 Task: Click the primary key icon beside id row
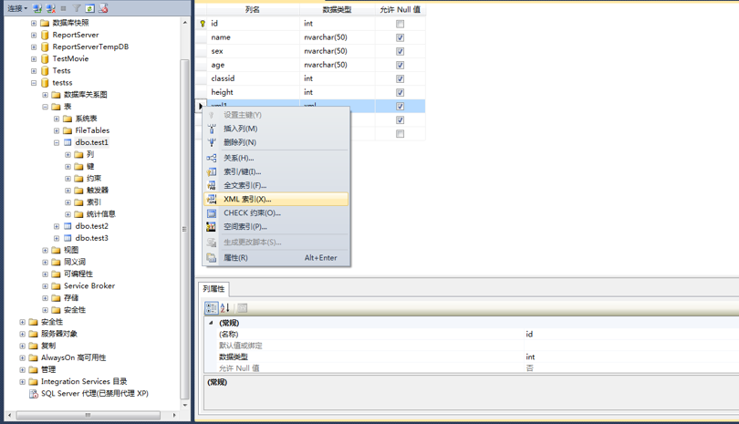coord(203,23)
